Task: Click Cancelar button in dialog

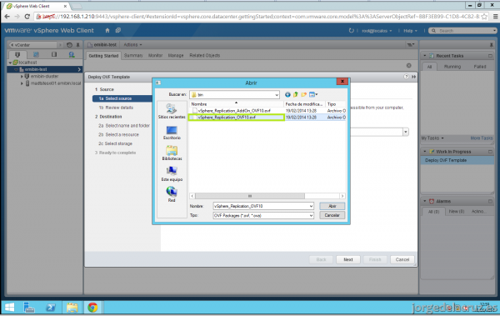Action: [332, 215]
